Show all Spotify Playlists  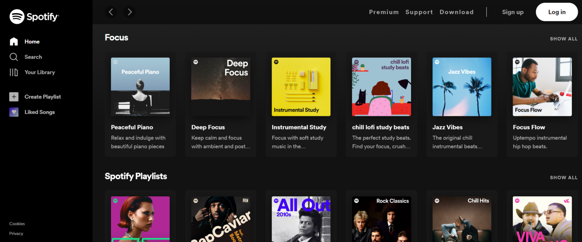pos(564,177)
